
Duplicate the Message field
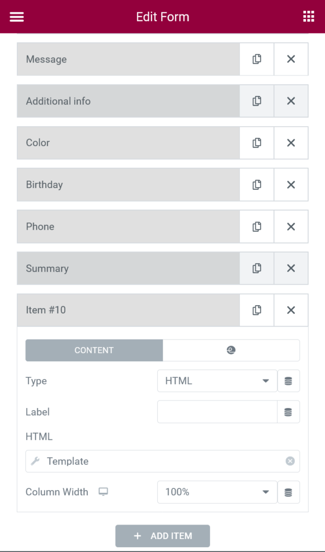pos(257,59)
